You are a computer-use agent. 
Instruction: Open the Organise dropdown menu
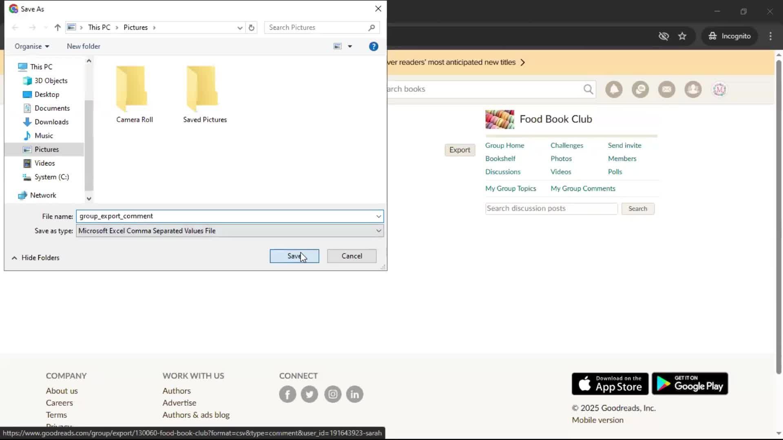(32, 46)
